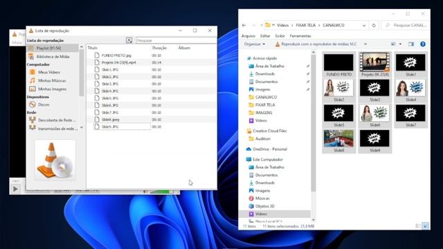Open CANALWCO folder in navigation pane
The width and height of the screenshot is (443, 249).
click(266, 97)
